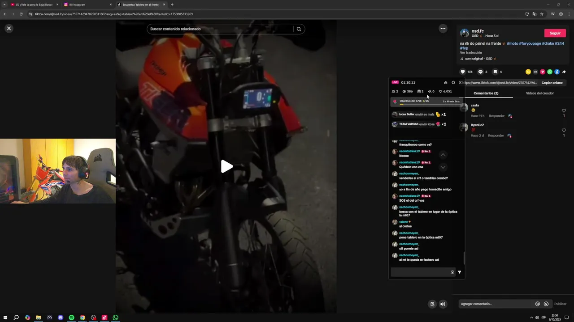574x322 pixels.
Task: Click 'Publicar' to post comment
Action: point(560,304)
